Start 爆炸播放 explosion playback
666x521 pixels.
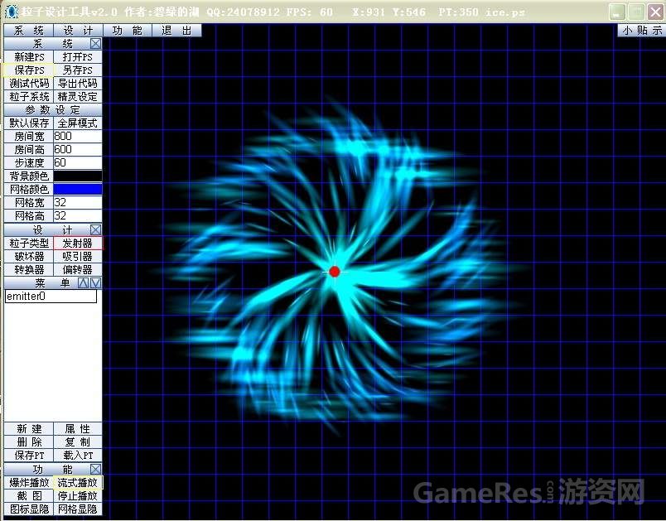tap(29, 482)
